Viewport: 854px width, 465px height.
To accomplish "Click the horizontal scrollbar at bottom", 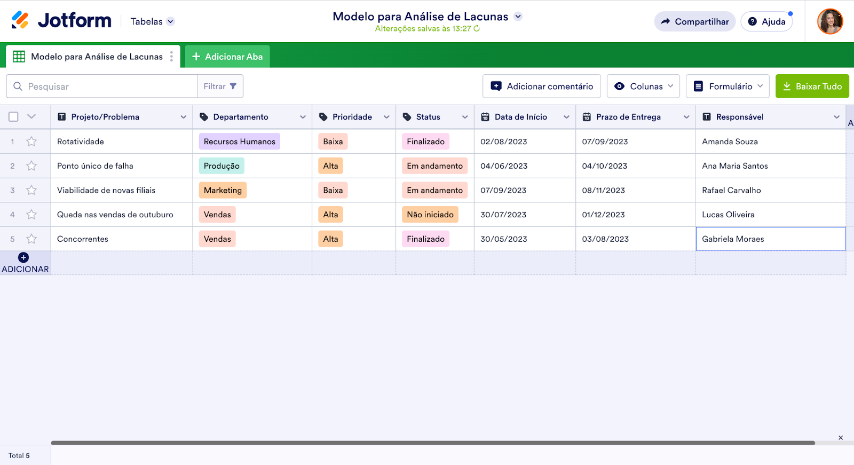I will click(x=433, y=443).
